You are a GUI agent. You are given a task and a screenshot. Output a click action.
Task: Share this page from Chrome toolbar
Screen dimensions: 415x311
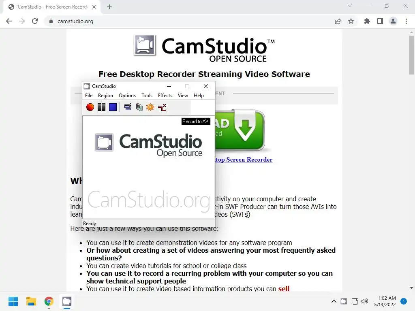point(338,21)
